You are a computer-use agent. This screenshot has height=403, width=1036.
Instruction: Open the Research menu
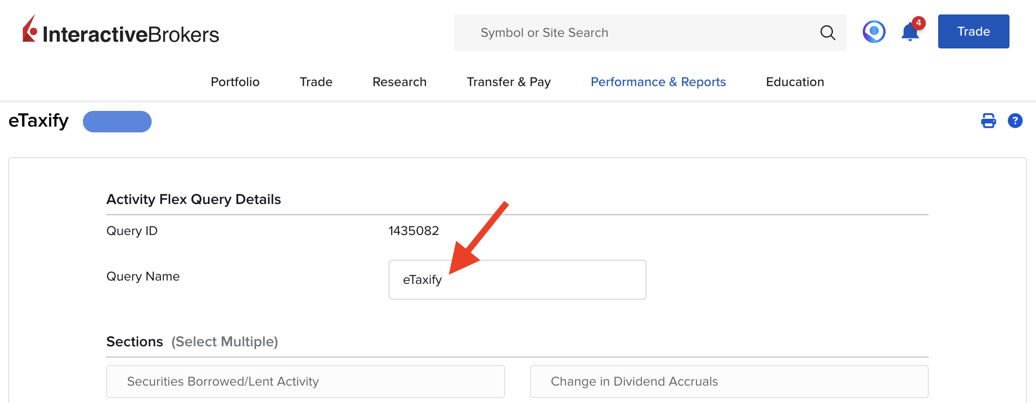click(x=399, y=82)
